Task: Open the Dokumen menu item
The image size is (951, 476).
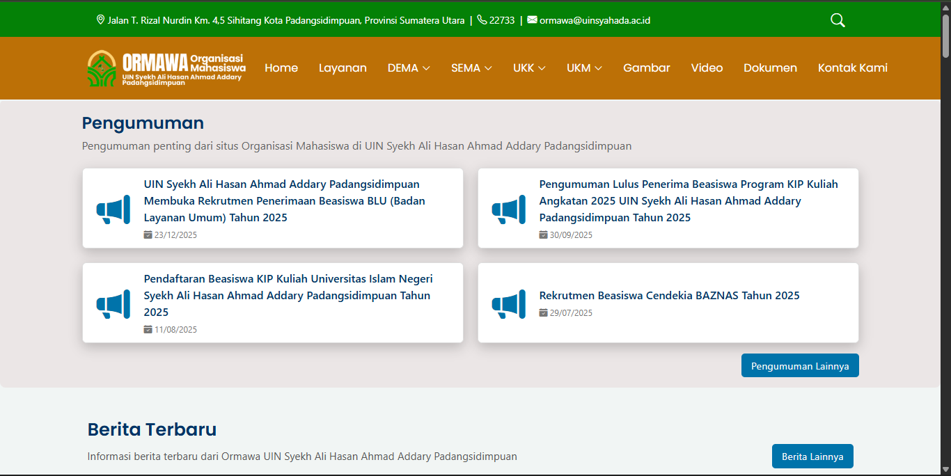Action: click(x=770, y=68)
